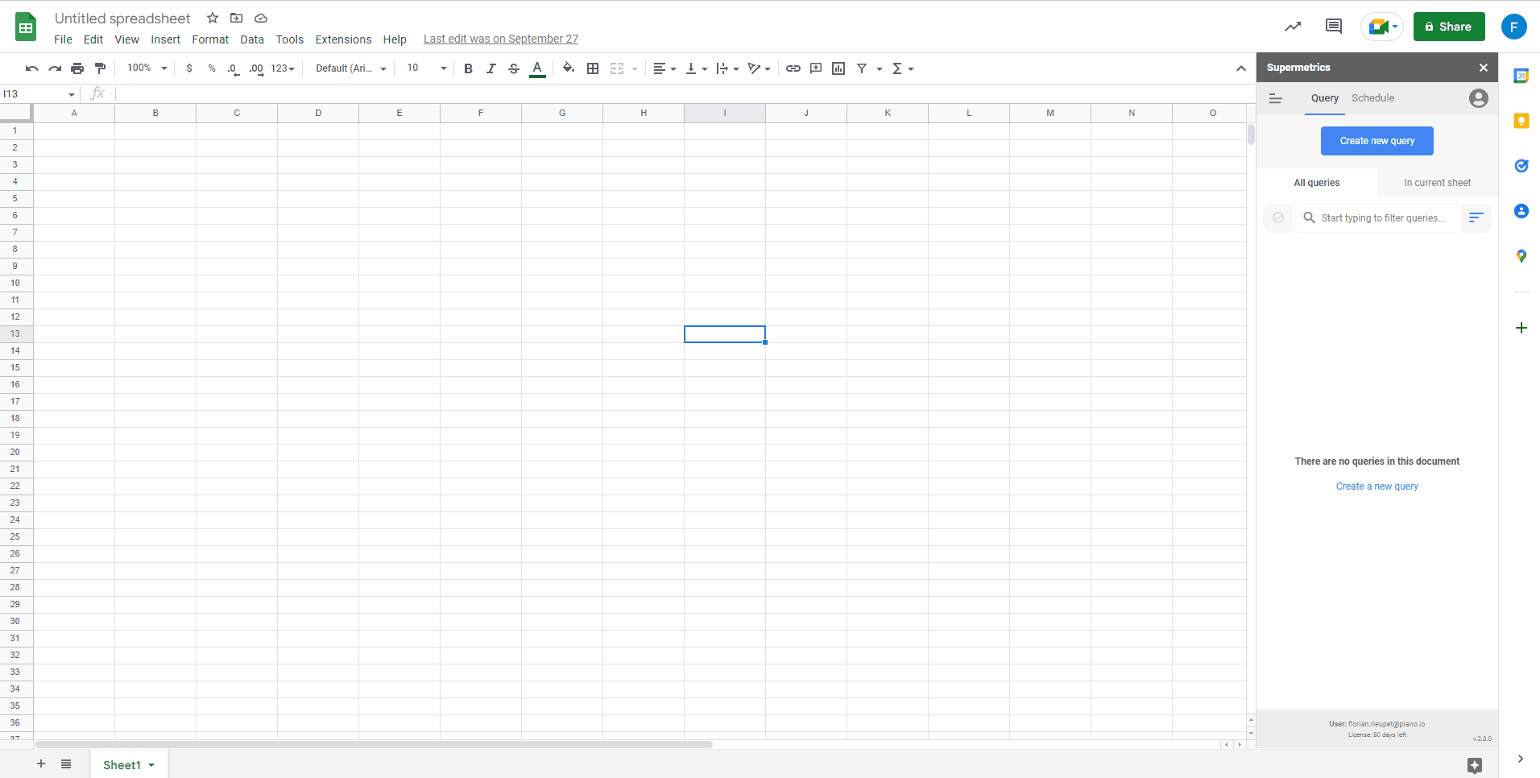1540x778 pixels.
Task: Open the borders tool
Action: [593, 68]
